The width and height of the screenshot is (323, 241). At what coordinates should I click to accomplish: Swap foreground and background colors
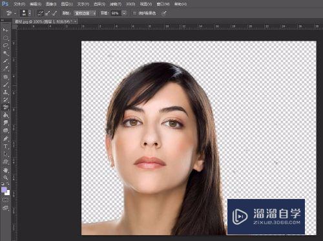click(8, 183)
